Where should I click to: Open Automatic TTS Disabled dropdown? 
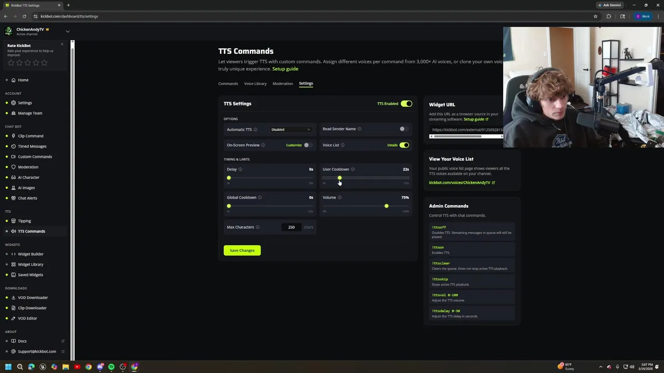(x=290, y=130)
